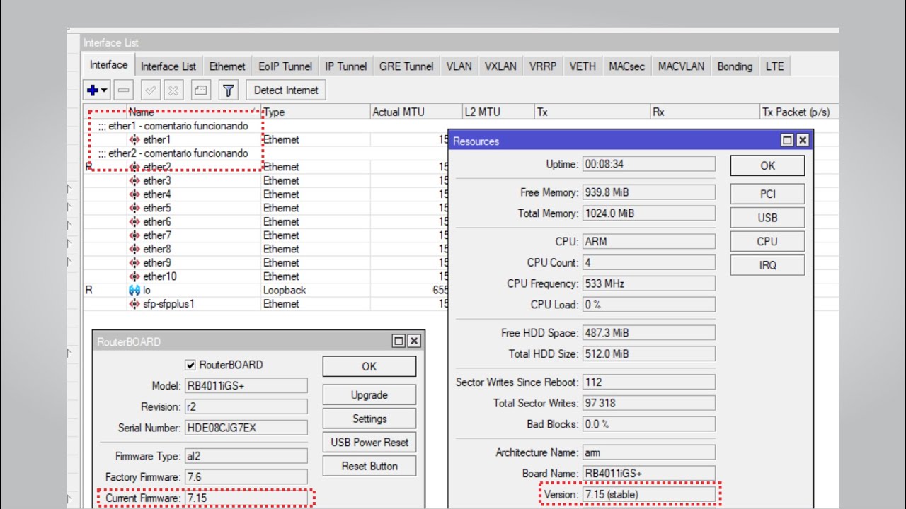
Task: Click the USB Power Reset button
Action: [369, 443]
